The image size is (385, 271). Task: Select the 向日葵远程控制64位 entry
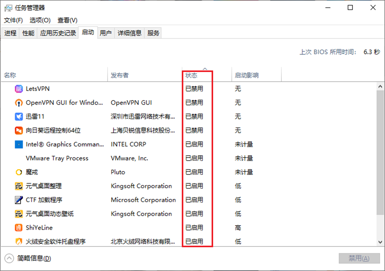(x=53, y=130)
